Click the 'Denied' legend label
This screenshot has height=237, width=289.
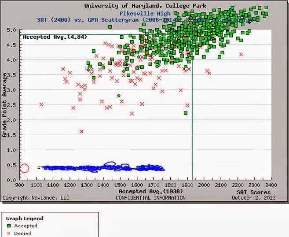click(22, 233)
